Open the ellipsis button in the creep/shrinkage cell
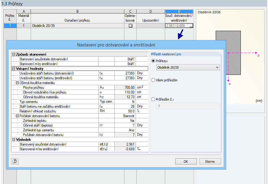268x184 pixels. tap(191, 26)
